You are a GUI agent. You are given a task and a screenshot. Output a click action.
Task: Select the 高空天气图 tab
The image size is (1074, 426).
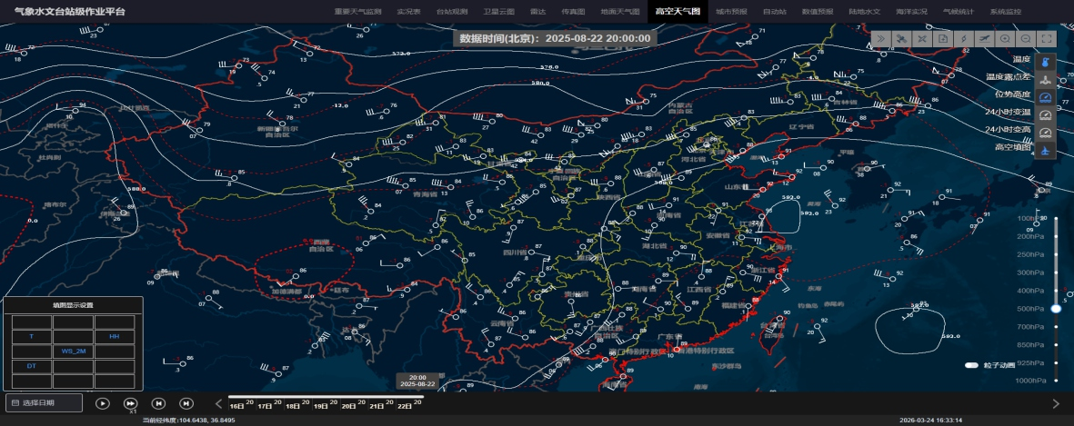click(x=678, y=12)
